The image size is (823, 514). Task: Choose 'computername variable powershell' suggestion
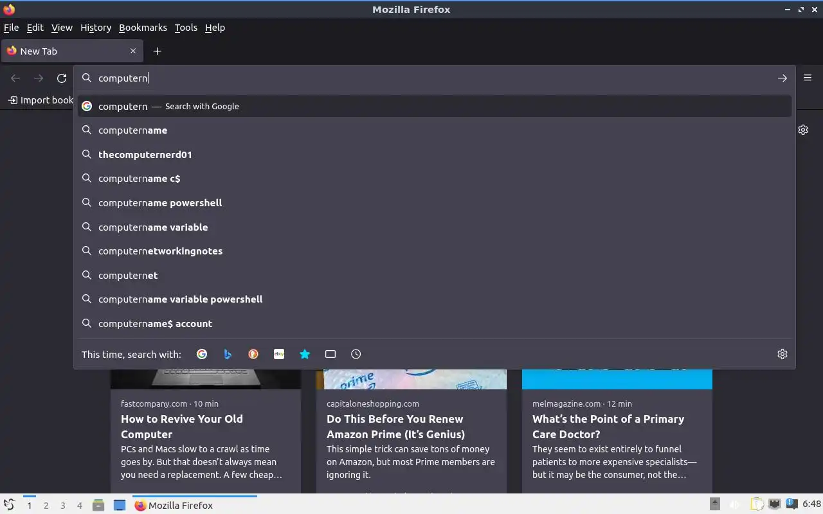(435, 299)
